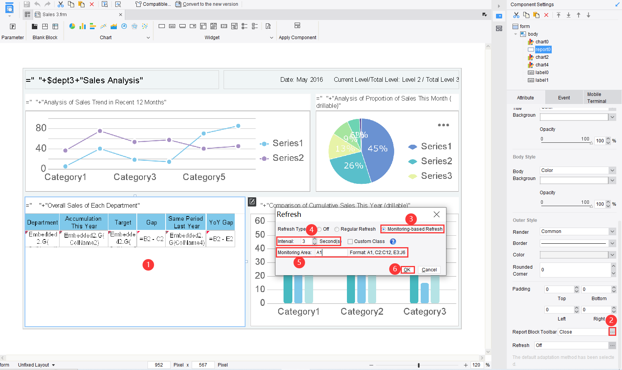
Task: Select the Regular Refresh radio button
Action: (x=337, y=229)
